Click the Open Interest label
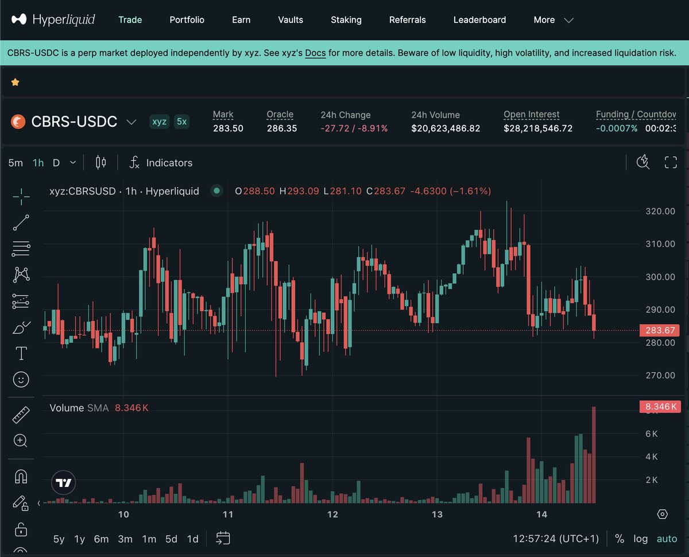Image resolution: width=689 pixels, height=557 pixels. (x=532, y=114)
